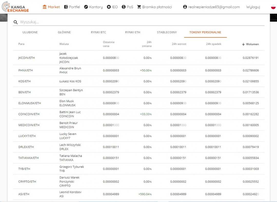Open the ELONMUSK/ETH market row
Screen dimensions: 277x202
(29, 103)
